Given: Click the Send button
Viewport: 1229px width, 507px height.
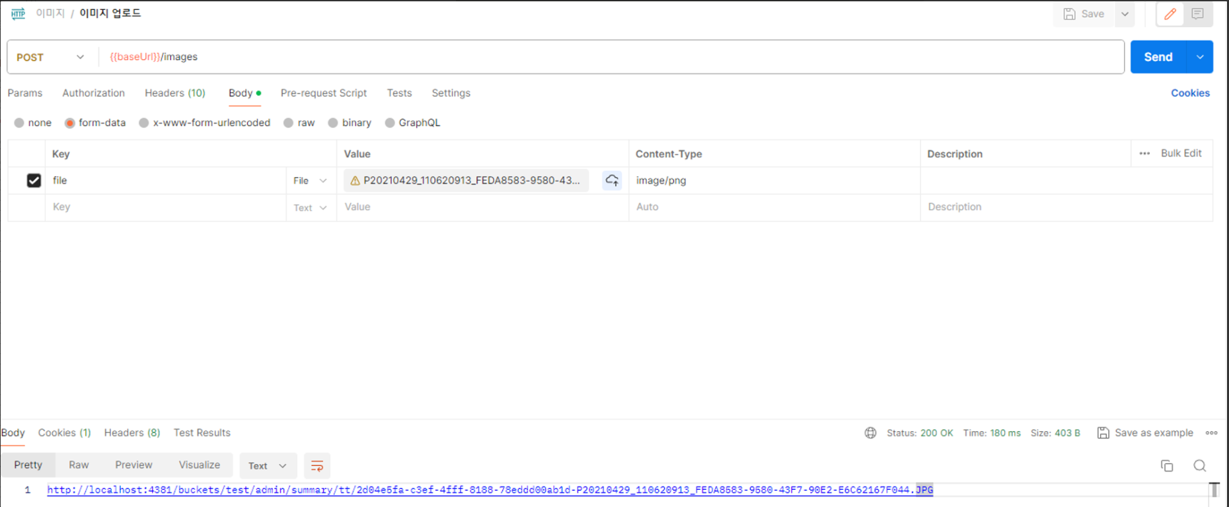Looking at the screenshot, I should 1158,57.
